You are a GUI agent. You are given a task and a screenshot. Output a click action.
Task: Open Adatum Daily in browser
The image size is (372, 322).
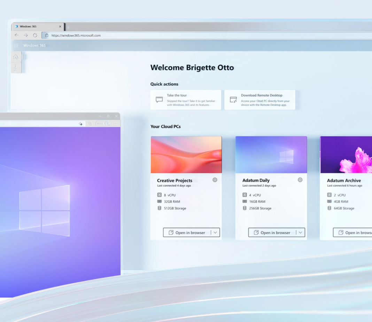pos(272,232)
